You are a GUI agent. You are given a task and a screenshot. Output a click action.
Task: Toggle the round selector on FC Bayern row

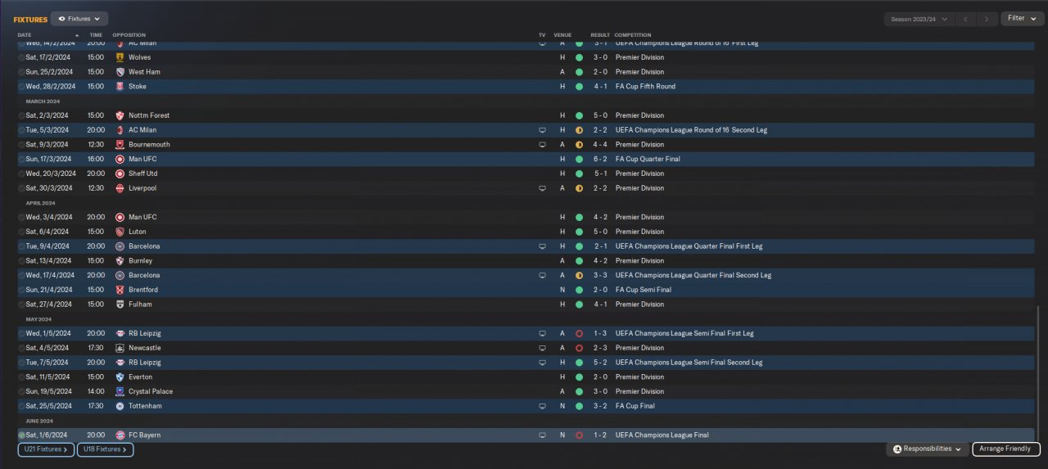coord(21,435)
